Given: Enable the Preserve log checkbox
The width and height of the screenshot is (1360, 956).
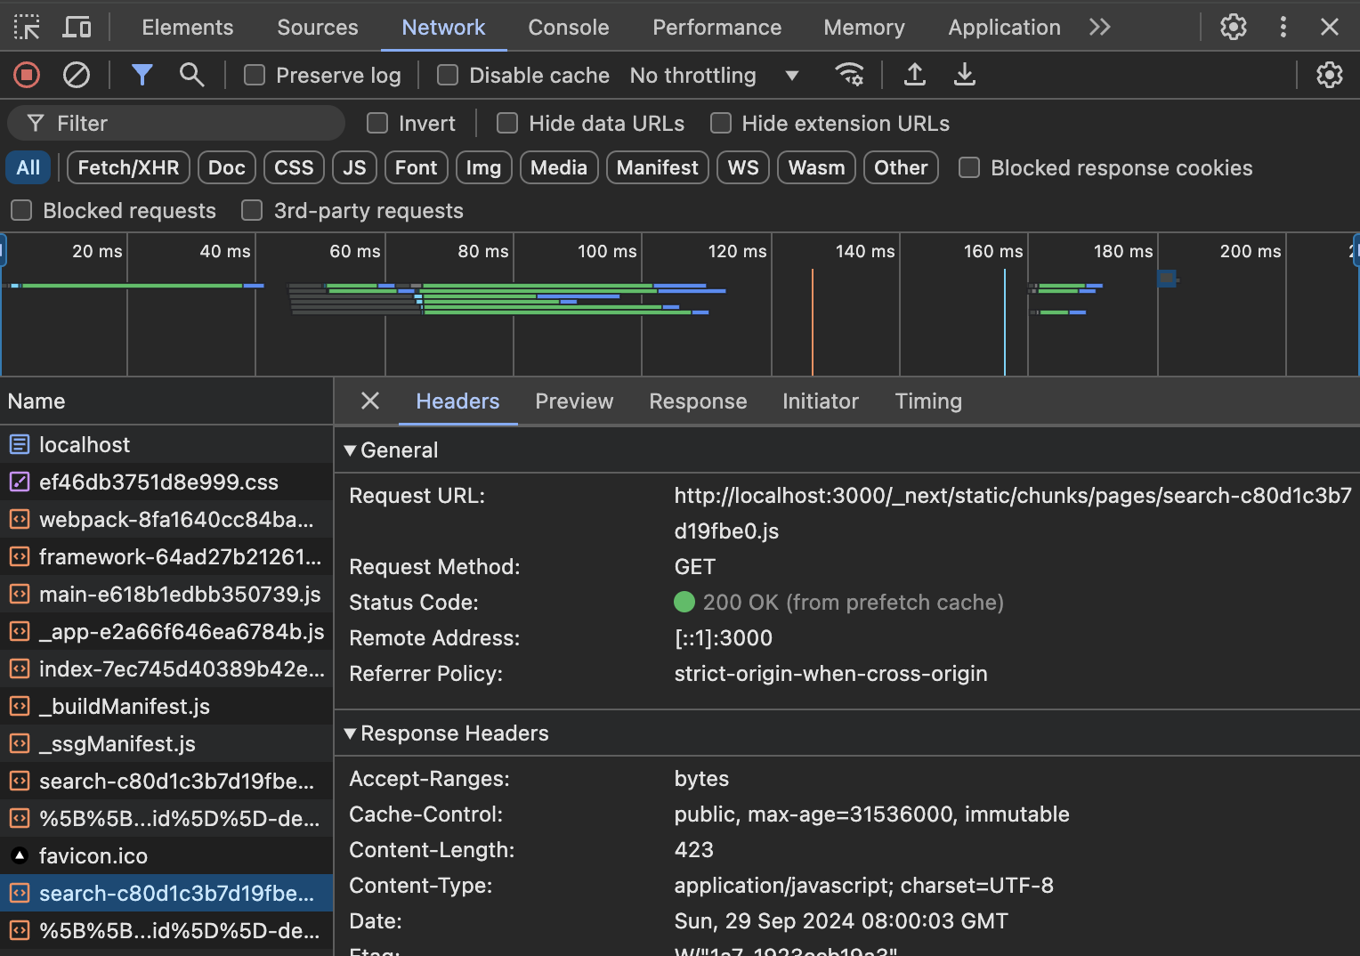Looking at the screenshot, I should 255,76.
